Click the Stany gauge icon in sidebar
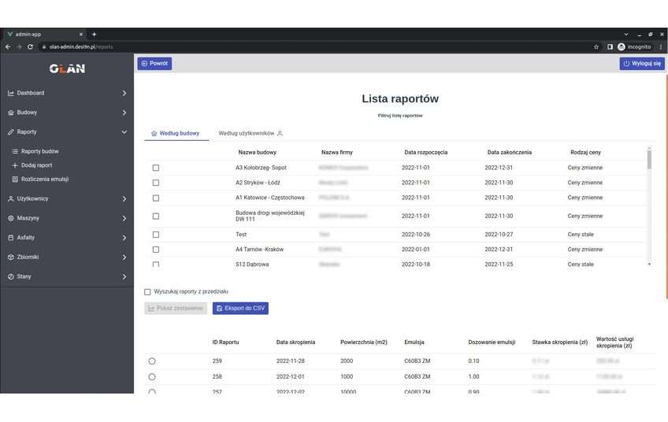The width and height of the screenshot is (668, 422). [x=11, y=277]
